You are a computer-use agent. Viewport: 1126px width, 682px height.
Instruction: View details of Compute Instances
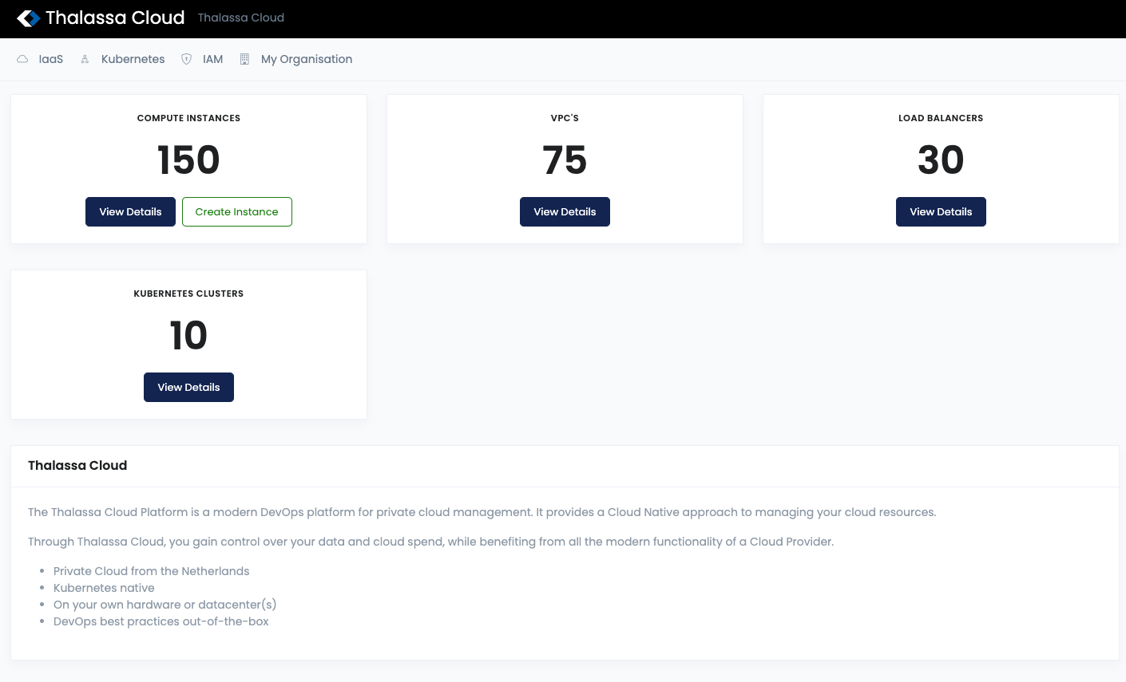[130, 212]
